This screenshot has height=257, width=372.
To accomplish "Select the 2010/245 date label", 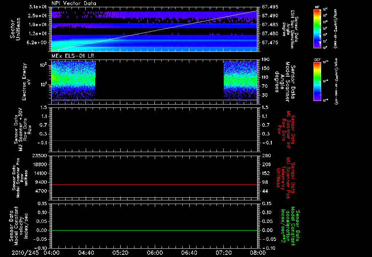I will (25, 252).
